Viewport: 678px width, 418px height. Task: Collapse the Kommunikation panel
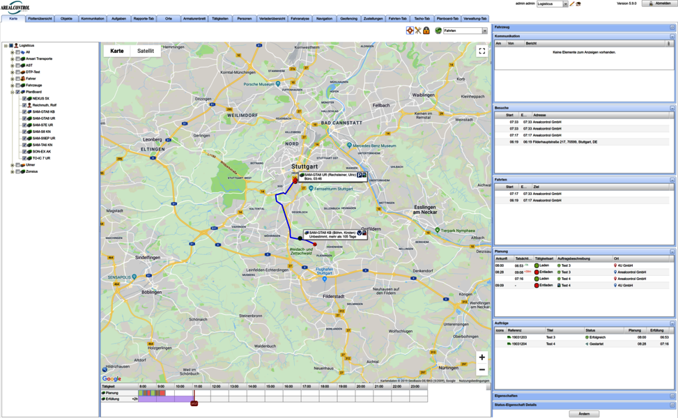tap(672, 36)
